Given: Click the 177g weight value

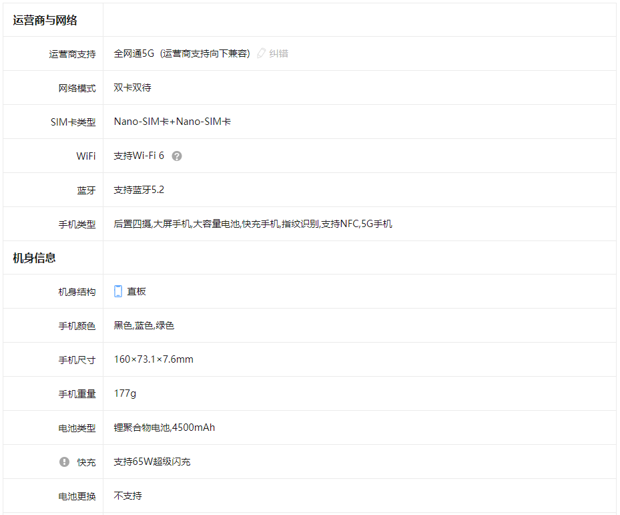Looking at the screenshot, I should [125, 393].
